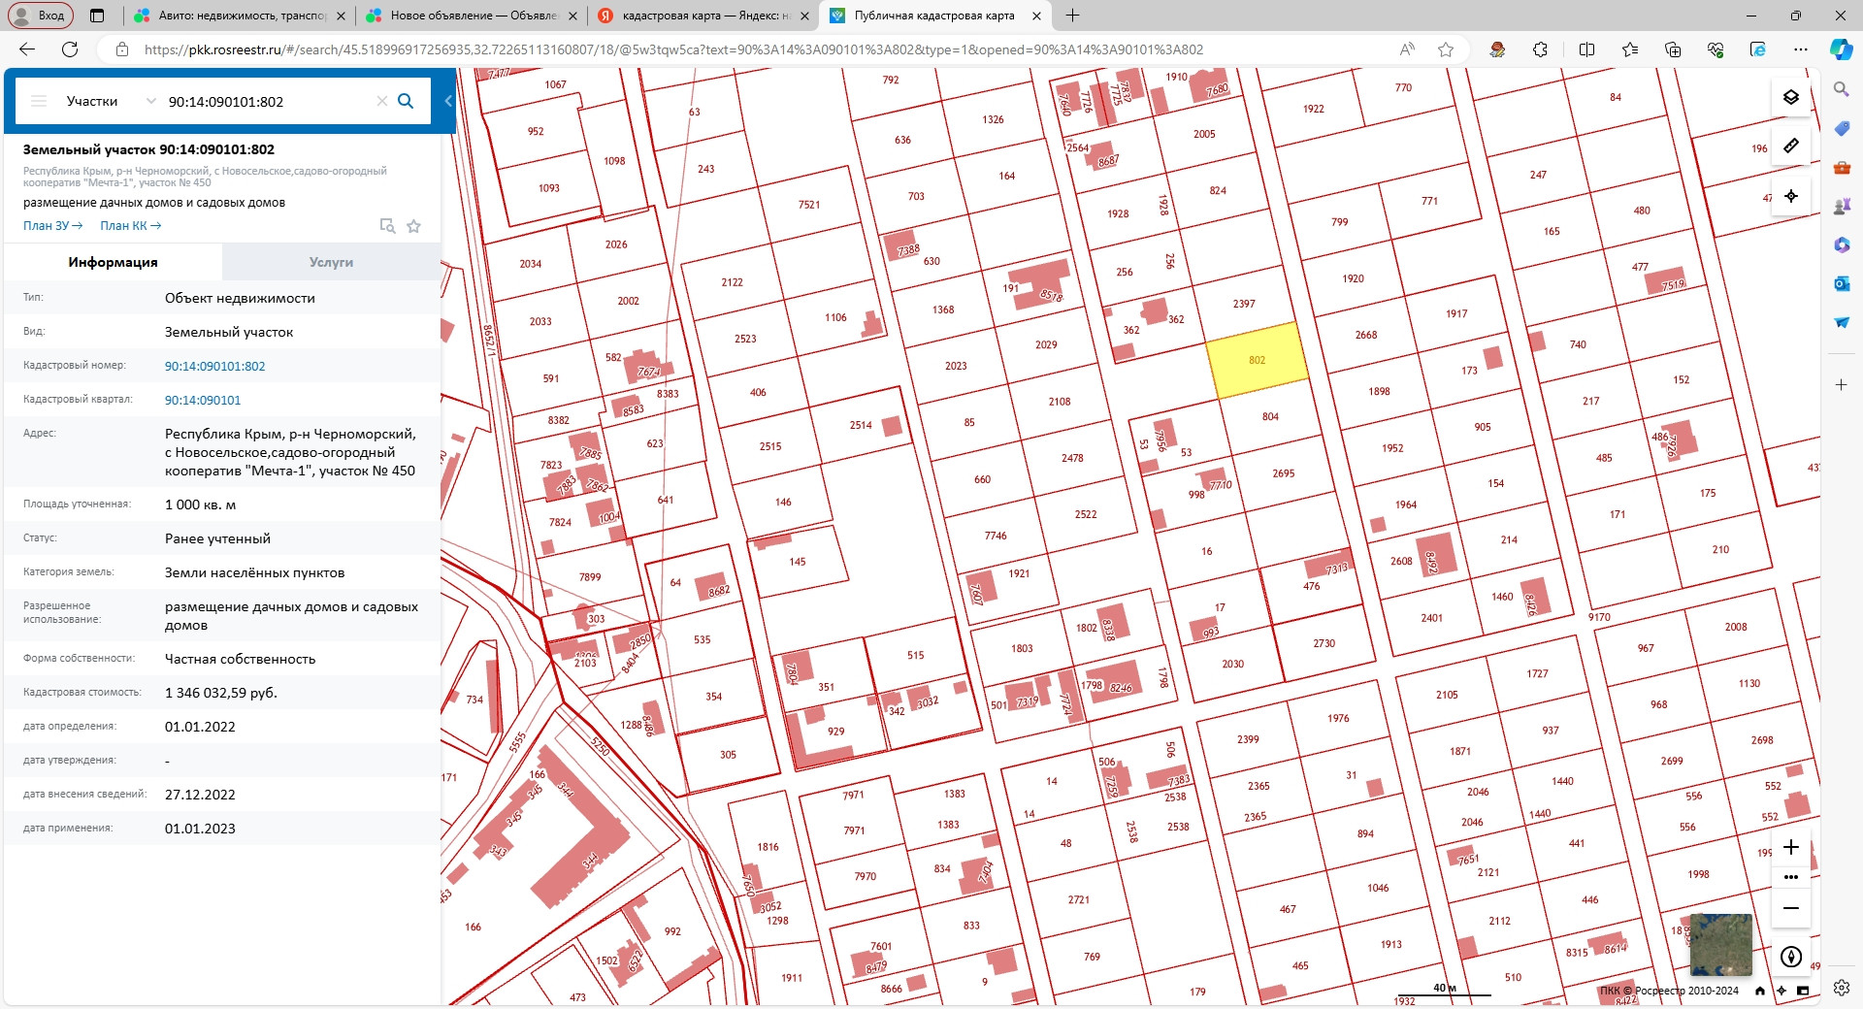1863x1009 pixels.
Task: Select the ruler measurement tool
Action: point(1790,146)
